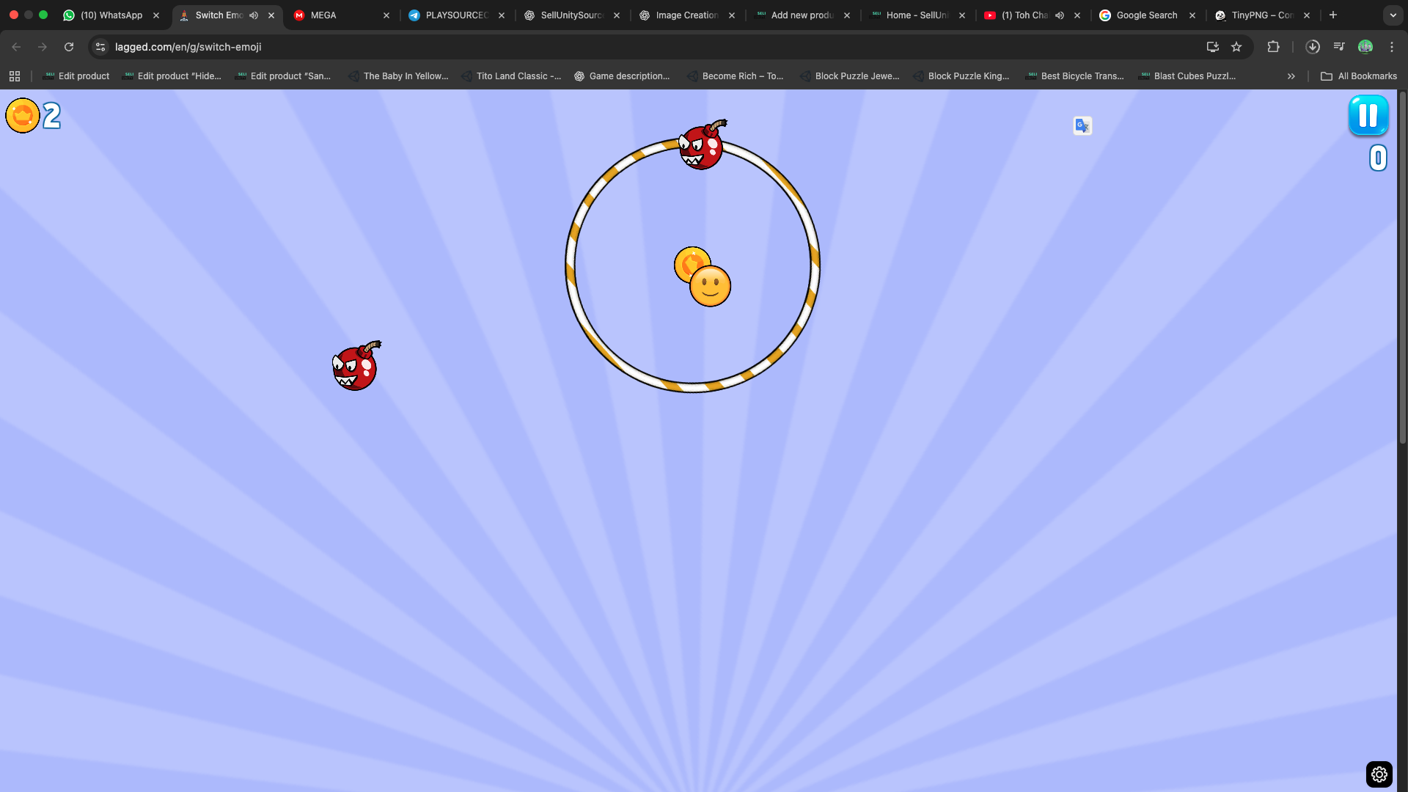Click the Google Translate icon
The image size is (1408, 792).
tap(1082, 126)
